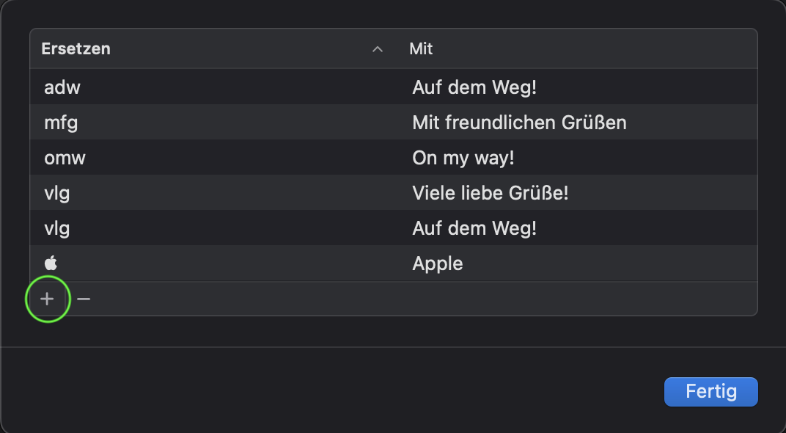The height and width of the screenshot is (433, 786).
Task: Click the minus button to remove an entry
Action: click(84, 299)
